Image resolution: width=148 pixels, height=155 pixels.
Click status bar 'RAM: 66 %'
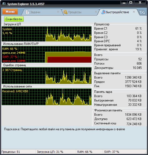pyautogui.click(x=84, y=152)
